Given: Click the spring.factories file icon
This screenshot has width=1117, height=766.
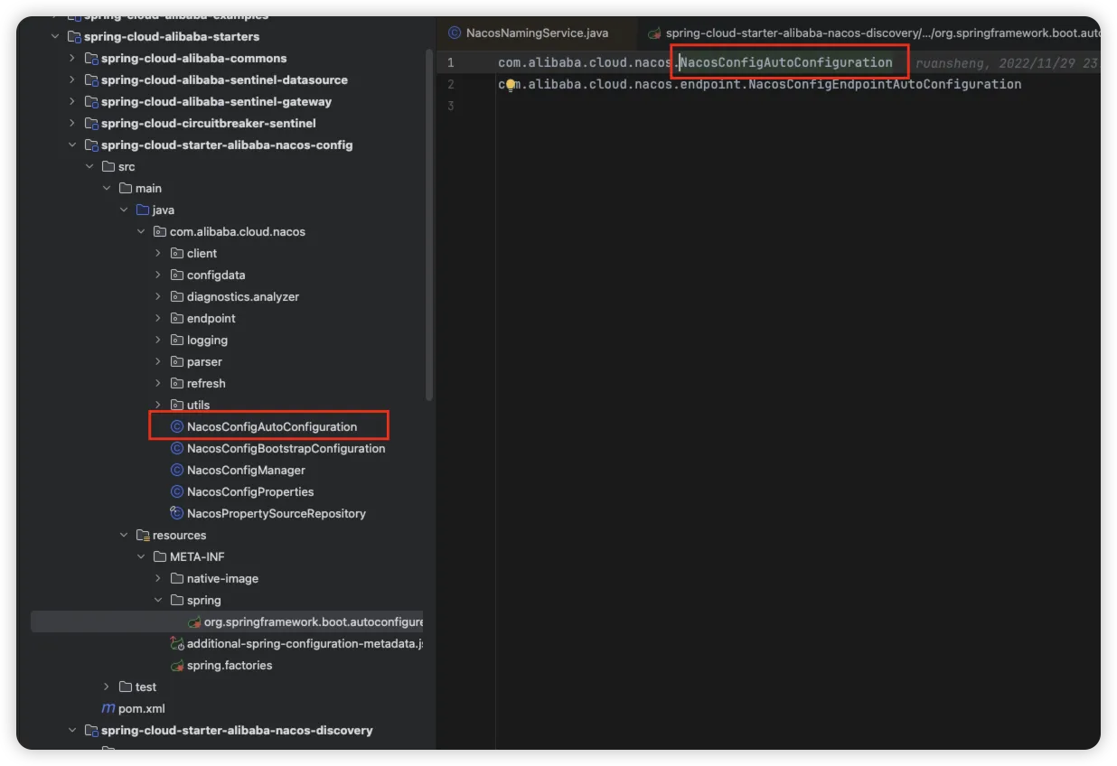Looking at the screenshot, I should 177,665.
